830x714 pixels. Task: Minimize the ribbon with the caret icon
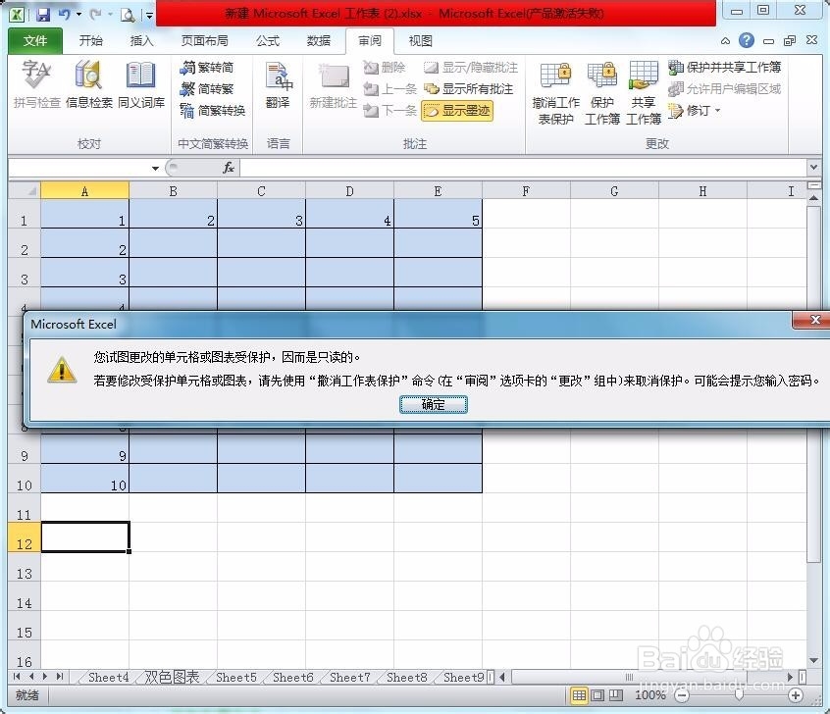[725, 41]
